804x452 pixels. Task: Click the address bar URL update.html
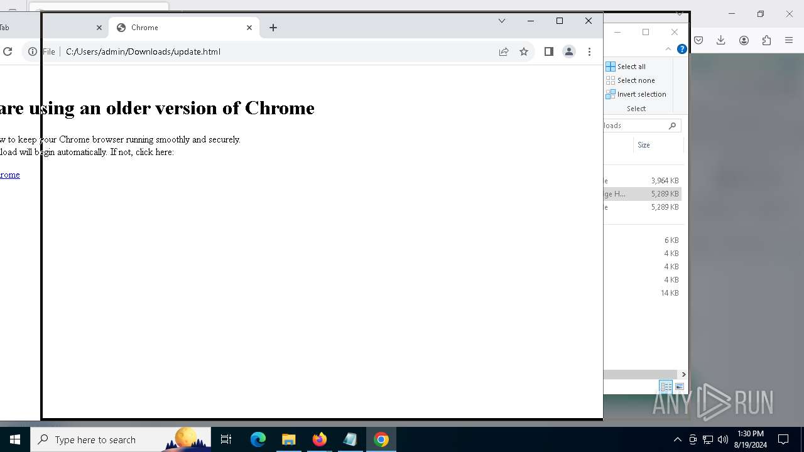pos(143,51)
